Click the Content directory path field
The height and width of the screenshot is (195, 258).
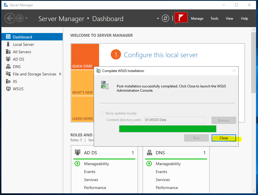point(175,120)
